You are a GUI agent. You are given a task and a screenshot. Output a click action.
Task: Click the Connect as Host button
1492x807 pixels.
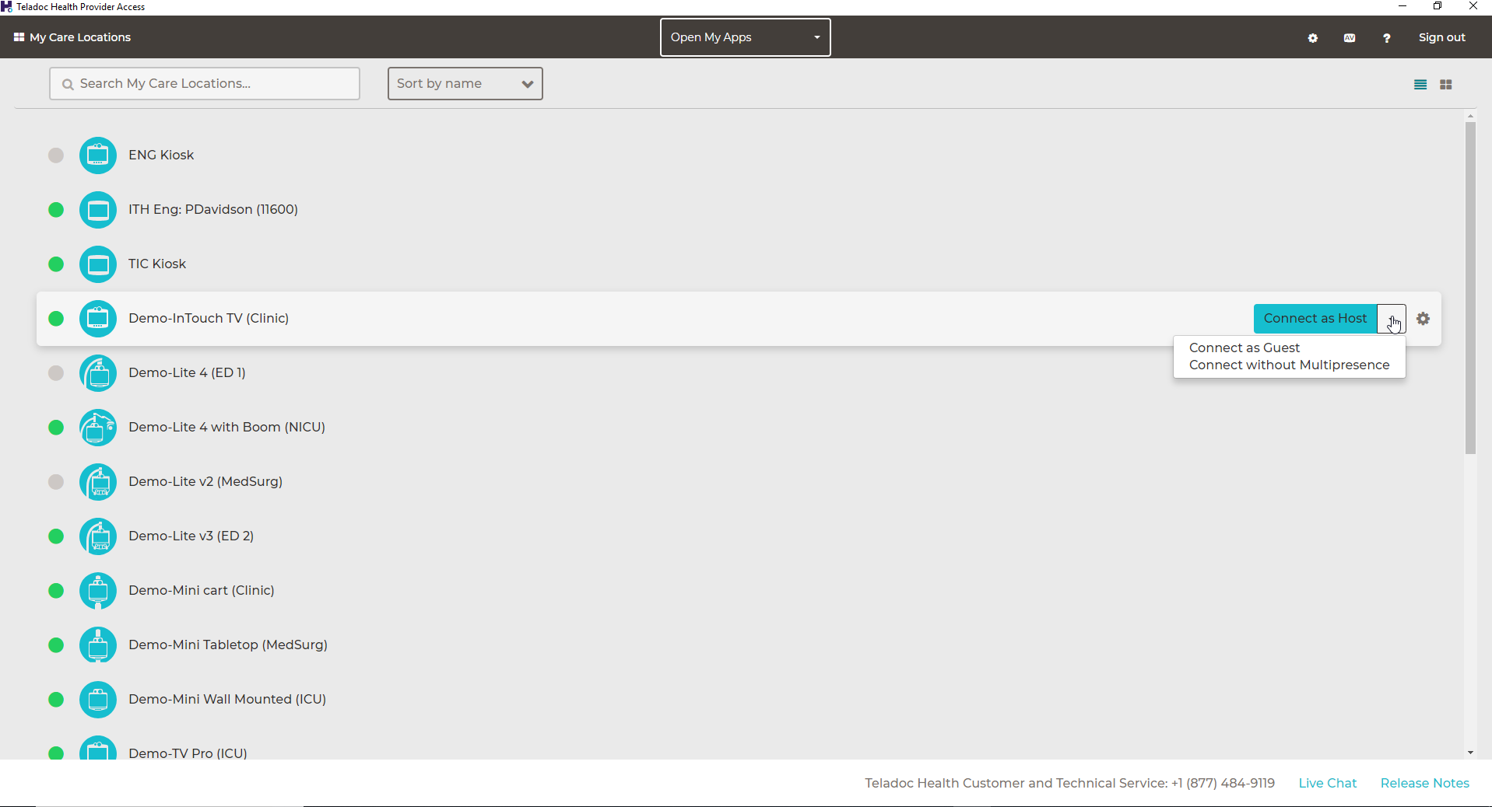1315,319
